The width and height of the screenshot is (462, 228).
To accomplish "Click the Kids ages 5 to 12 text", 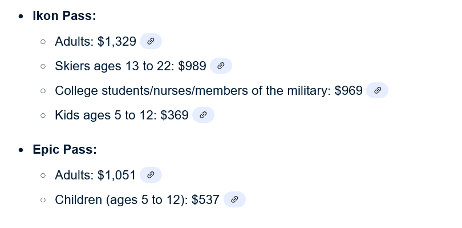I will [x=121, y=115].
